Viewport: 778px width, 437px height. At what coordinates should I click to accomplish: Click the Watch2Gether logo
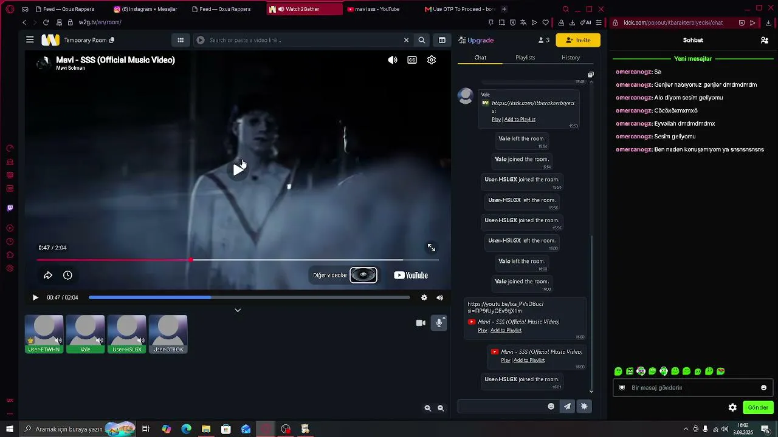50,40
